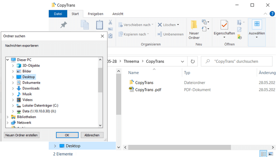Expand the Lokaler Datenträger (C:) node
The image size is (276, 157).
pos(13,105)
